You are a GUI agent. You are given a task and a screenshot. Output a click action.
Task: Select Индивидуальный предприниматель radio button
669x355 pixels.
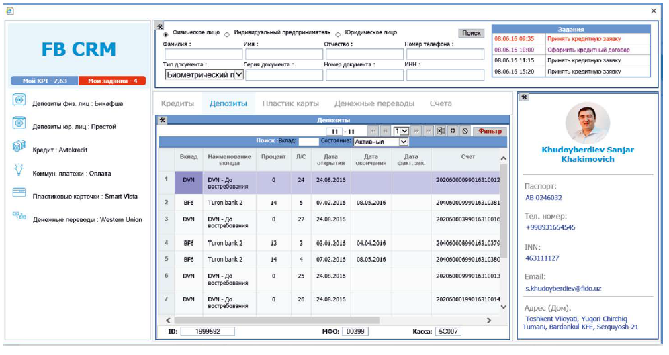tap(227, 34)
